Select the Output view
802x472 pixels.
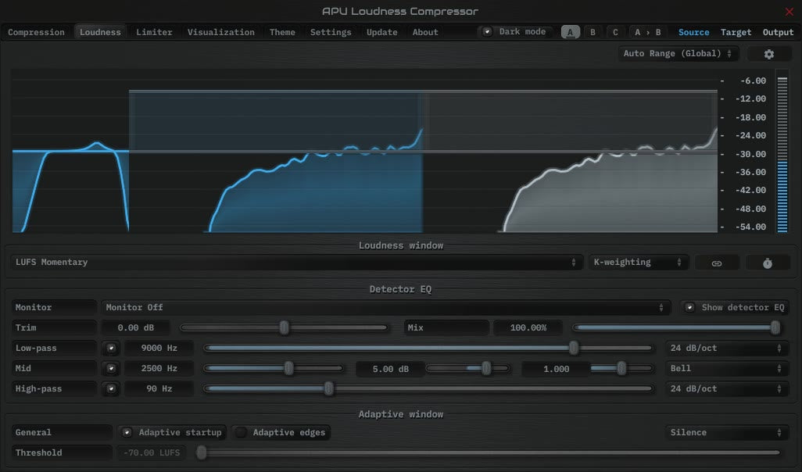[x=778, y=32]
